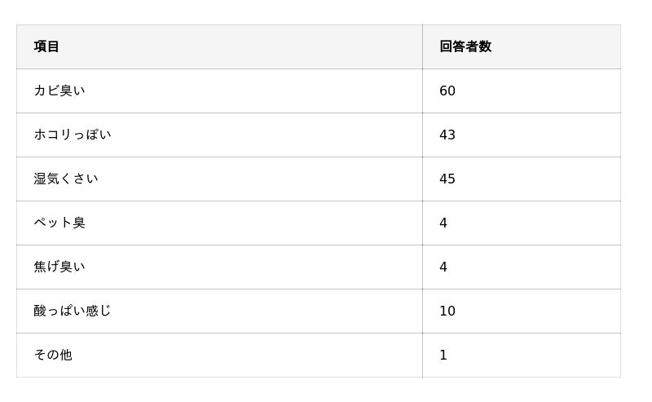Select the ペット臭 item cell
This screenshot has height=402, width=652.
pyautogui.click(x=59, y=223)
